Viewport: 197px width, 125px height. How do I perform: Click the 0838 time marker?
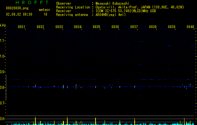[x=153, y=27]
